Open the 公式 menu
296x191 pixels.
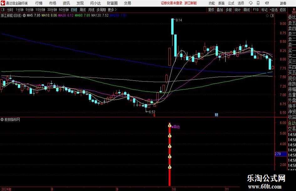pos(231,3)
